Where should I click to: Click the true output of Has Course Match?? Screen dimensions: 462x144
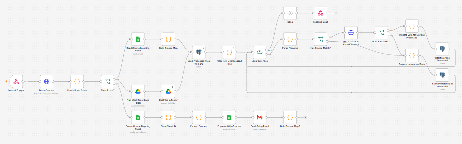(x=327, y=37)
